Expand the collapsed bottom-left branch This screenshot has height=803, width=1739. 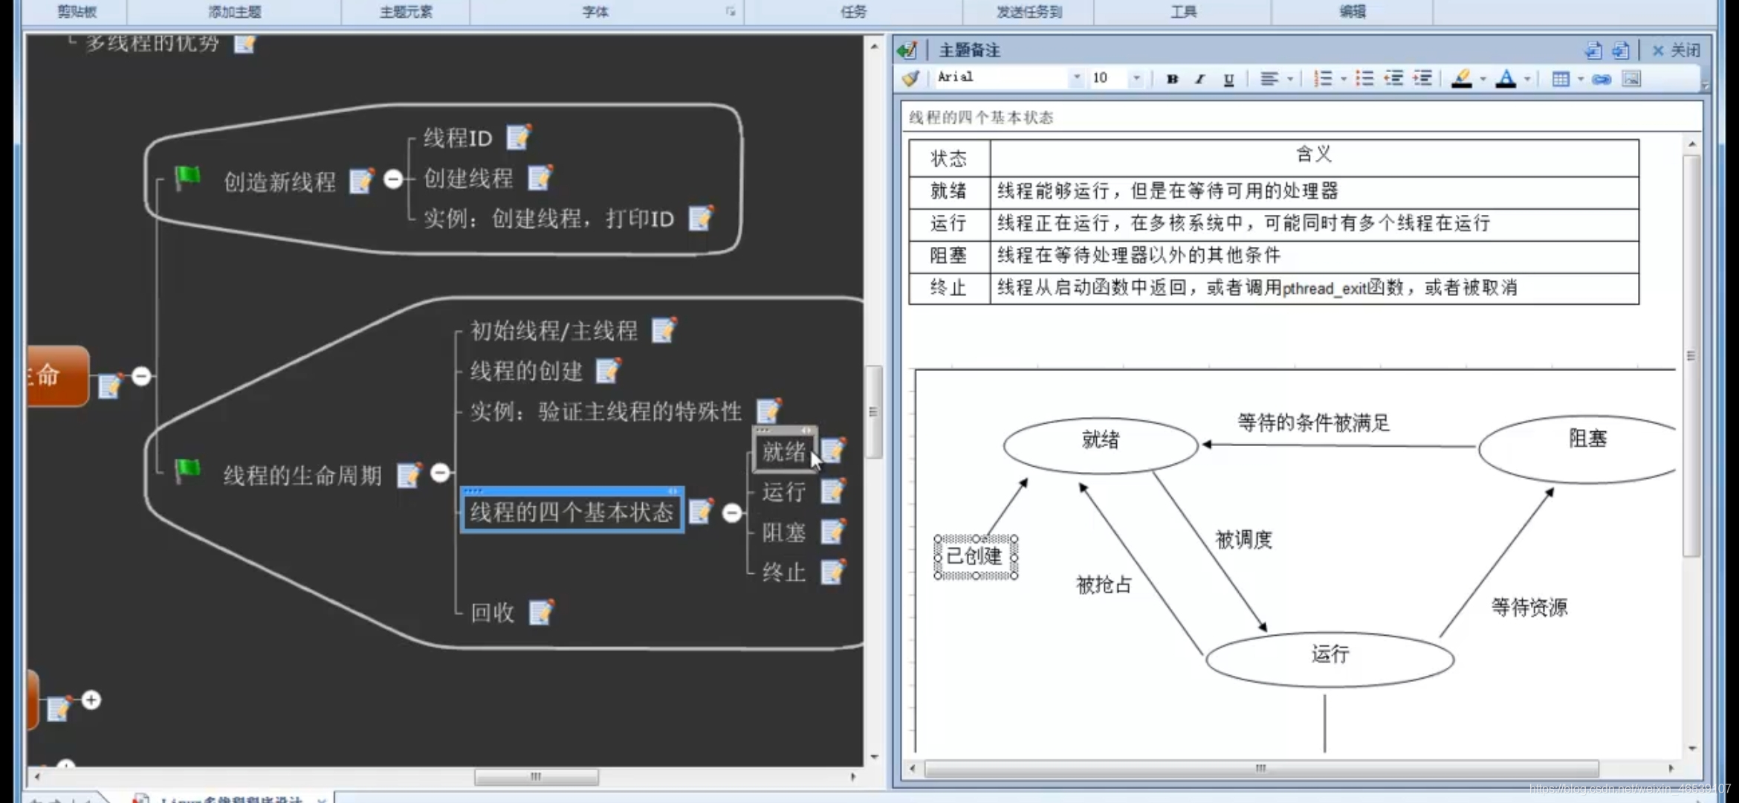pyautogui.click(x=91, y=700)
